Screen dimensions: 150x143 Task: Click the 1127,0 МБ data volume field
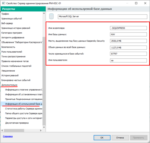128,47
